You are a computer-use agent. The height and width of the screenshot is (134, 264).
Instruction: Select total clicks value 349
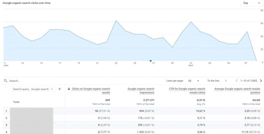click(x=108, y=100)
